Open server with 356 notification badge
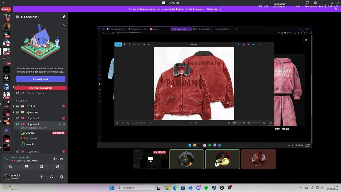This screenshot has height=192, width=341. tap(6, 51)
